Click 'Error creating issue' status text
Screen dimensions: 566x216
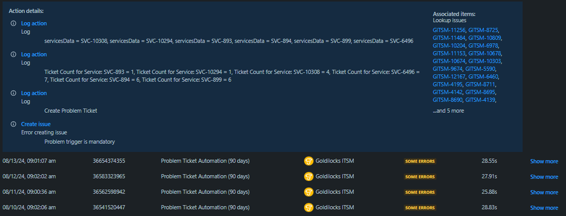[44, 133]
